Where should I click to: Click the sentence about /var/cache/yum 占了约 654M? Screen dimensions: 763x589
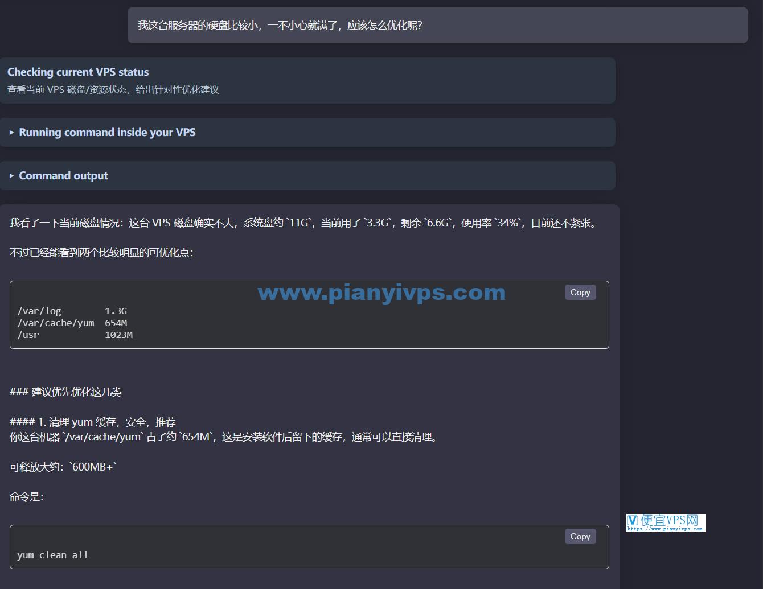pyautogui.click(x=224, y=437)
